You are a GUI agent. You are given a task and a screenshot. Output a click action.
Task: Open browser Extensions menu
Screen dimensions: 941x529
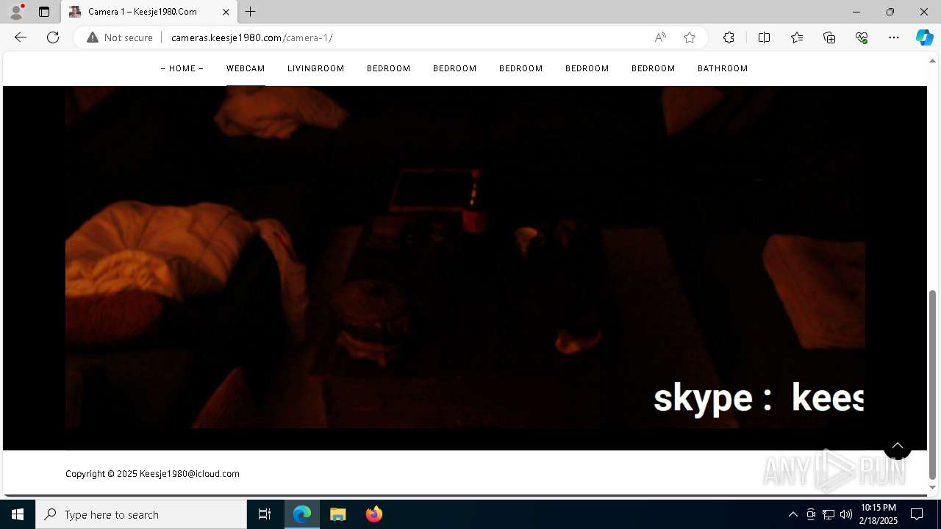click(x=729, y=37)
